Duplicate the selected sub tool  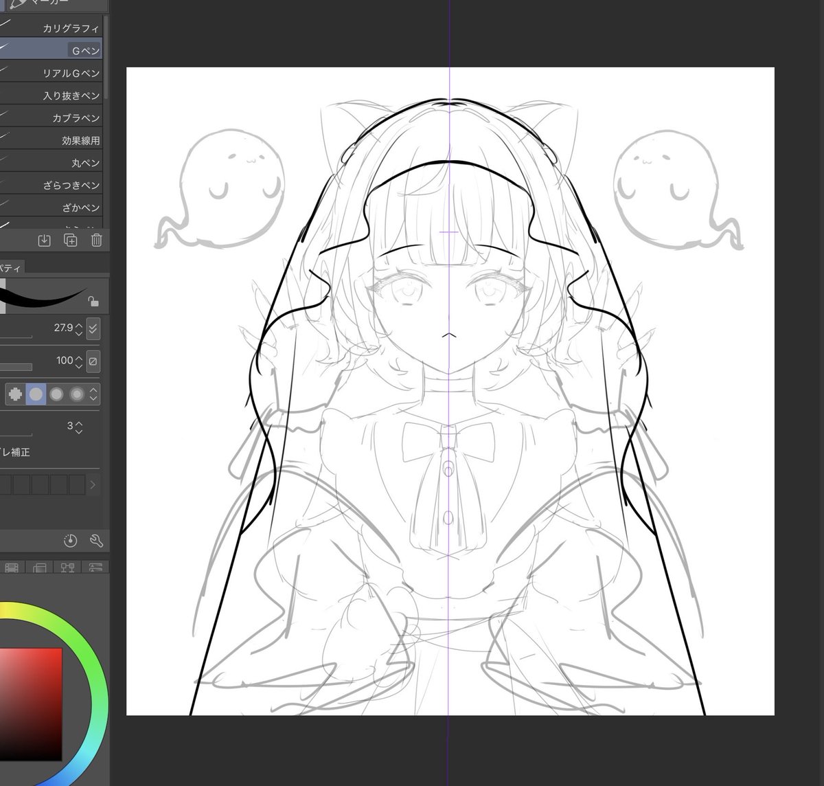pos(70,240)
